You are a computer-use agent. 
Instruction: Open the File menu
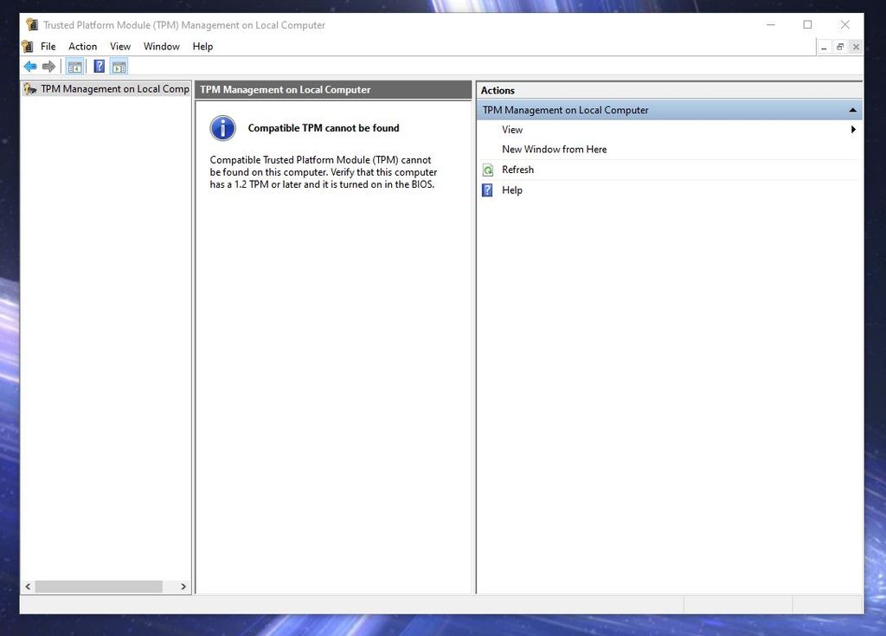pyautogui.click(x=48, y=46)
